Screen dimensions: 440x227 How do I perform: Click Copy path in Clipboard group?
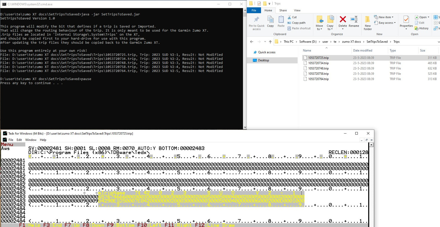pyautogui.click(x=296, y=23)
